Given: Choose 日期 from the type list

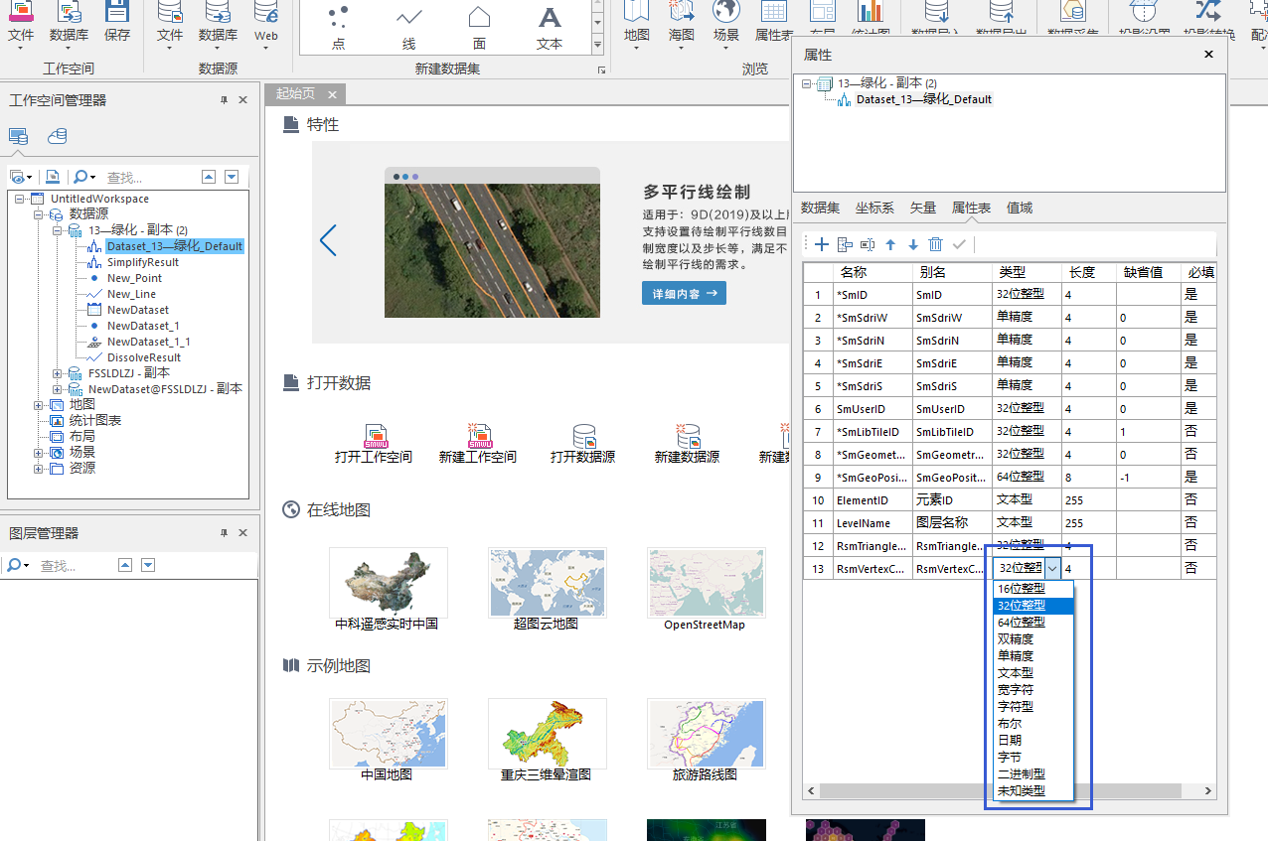Looking at the screenshot, I should [1033, 741].
